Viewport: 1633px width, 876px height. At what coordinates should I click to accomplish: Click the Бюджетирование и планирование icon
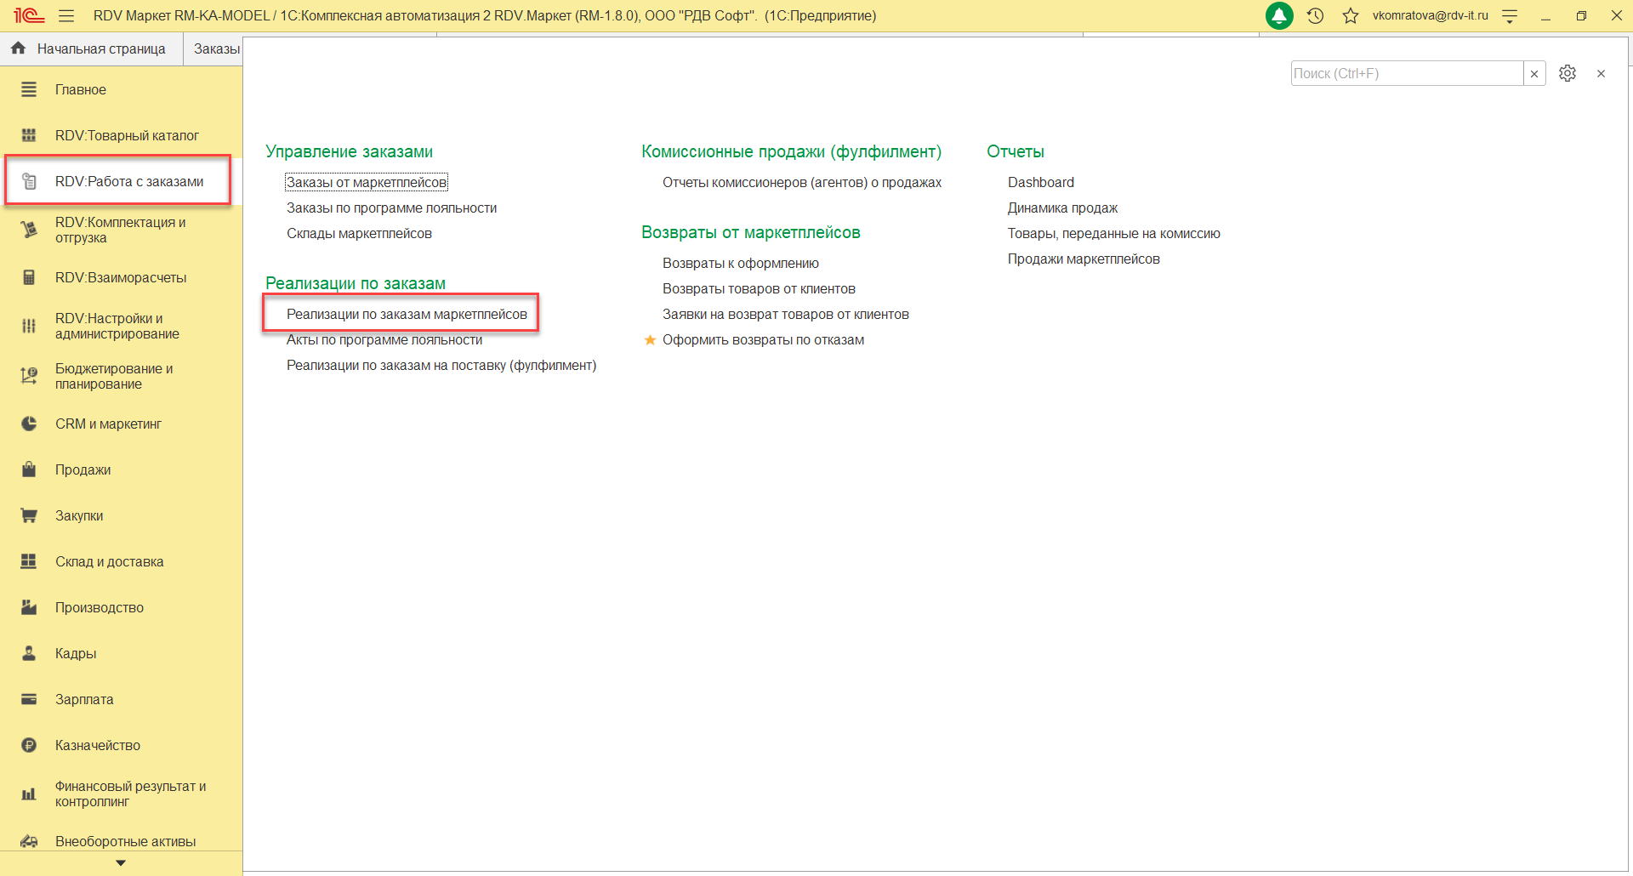click(29, 376)
